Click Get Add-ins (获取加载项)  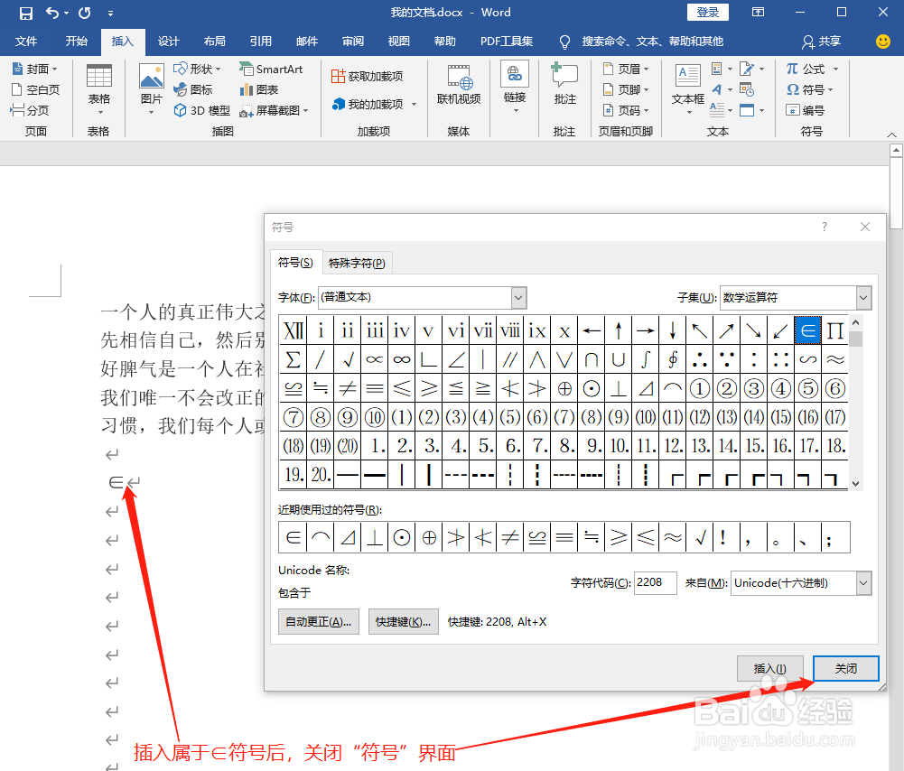click(x=368, y=76)
